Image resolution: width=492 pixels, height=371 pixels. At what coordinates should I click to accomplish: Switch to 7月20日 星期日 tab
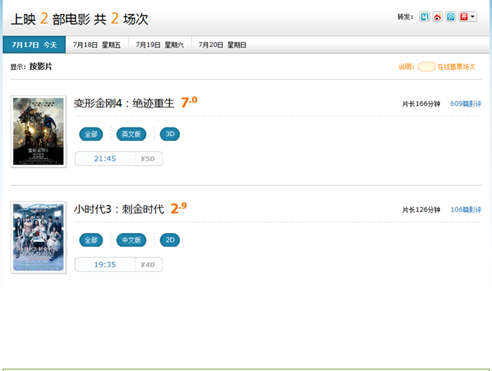(223, 45)
